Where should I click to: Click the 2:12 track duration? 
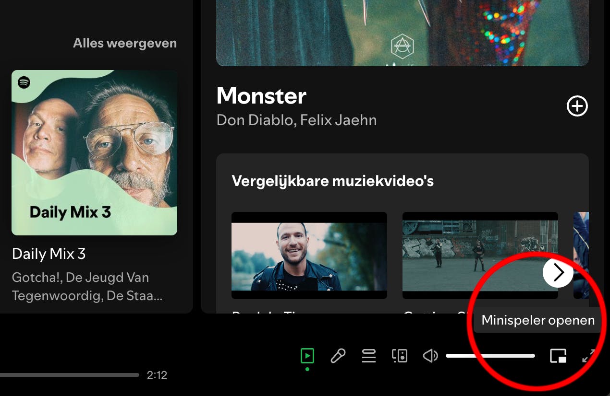[157, 375]
